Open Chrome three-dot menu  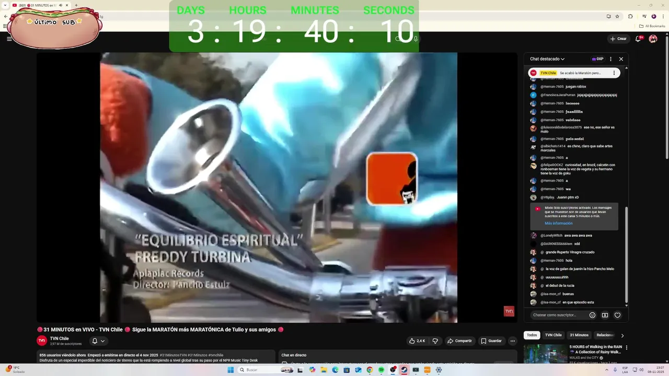coord(663,17)
